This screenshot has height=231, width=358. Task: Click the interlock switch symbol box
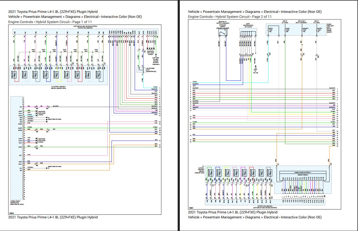pyautogui.click(x=223, y=32)
